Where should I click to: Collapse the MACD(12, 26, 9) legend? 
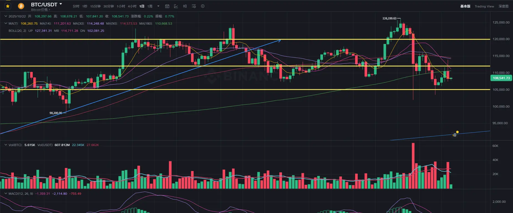(6, 194)
